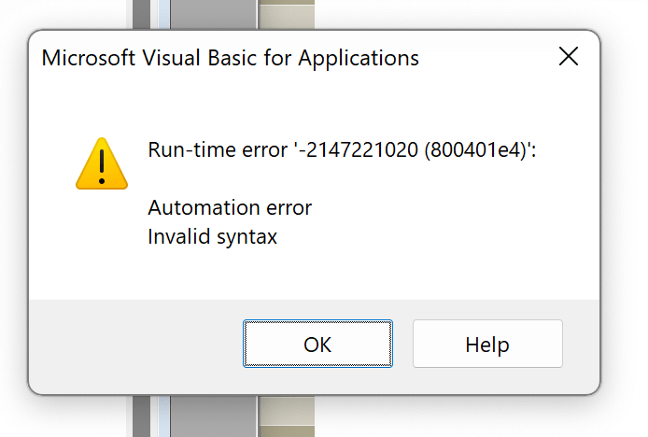Click the Microsoft Visual Basic for Applications title
The width and height of the screenshot is (648, 437).
[231, 58]
